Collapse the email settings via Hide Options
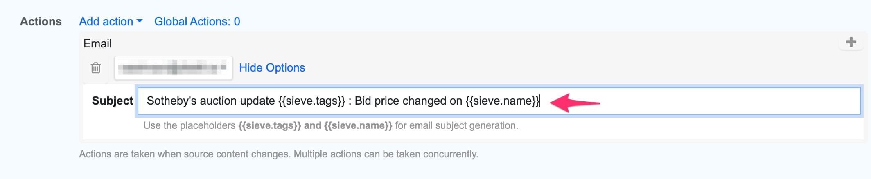Viewport: 871px width, 179px height. [272, 68]
